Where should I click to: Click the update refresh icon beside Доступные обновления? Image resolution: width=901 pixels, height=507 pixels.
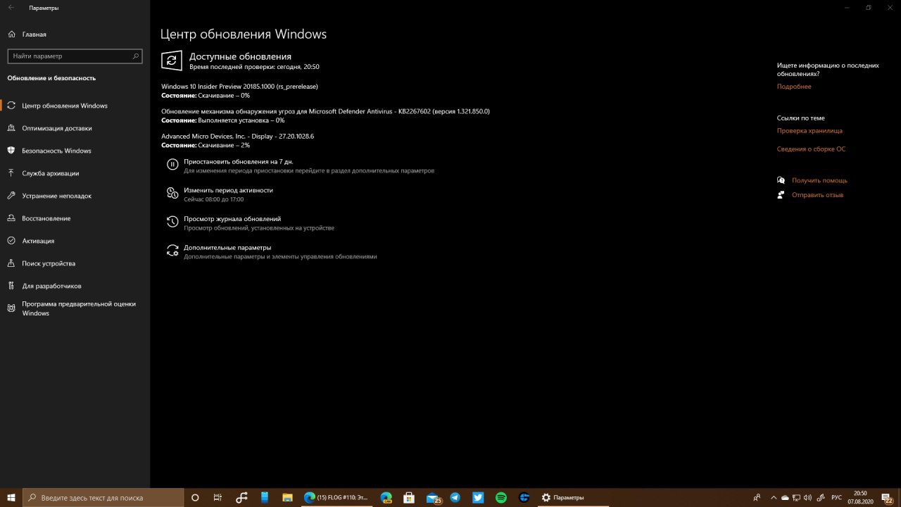[172, 60]
